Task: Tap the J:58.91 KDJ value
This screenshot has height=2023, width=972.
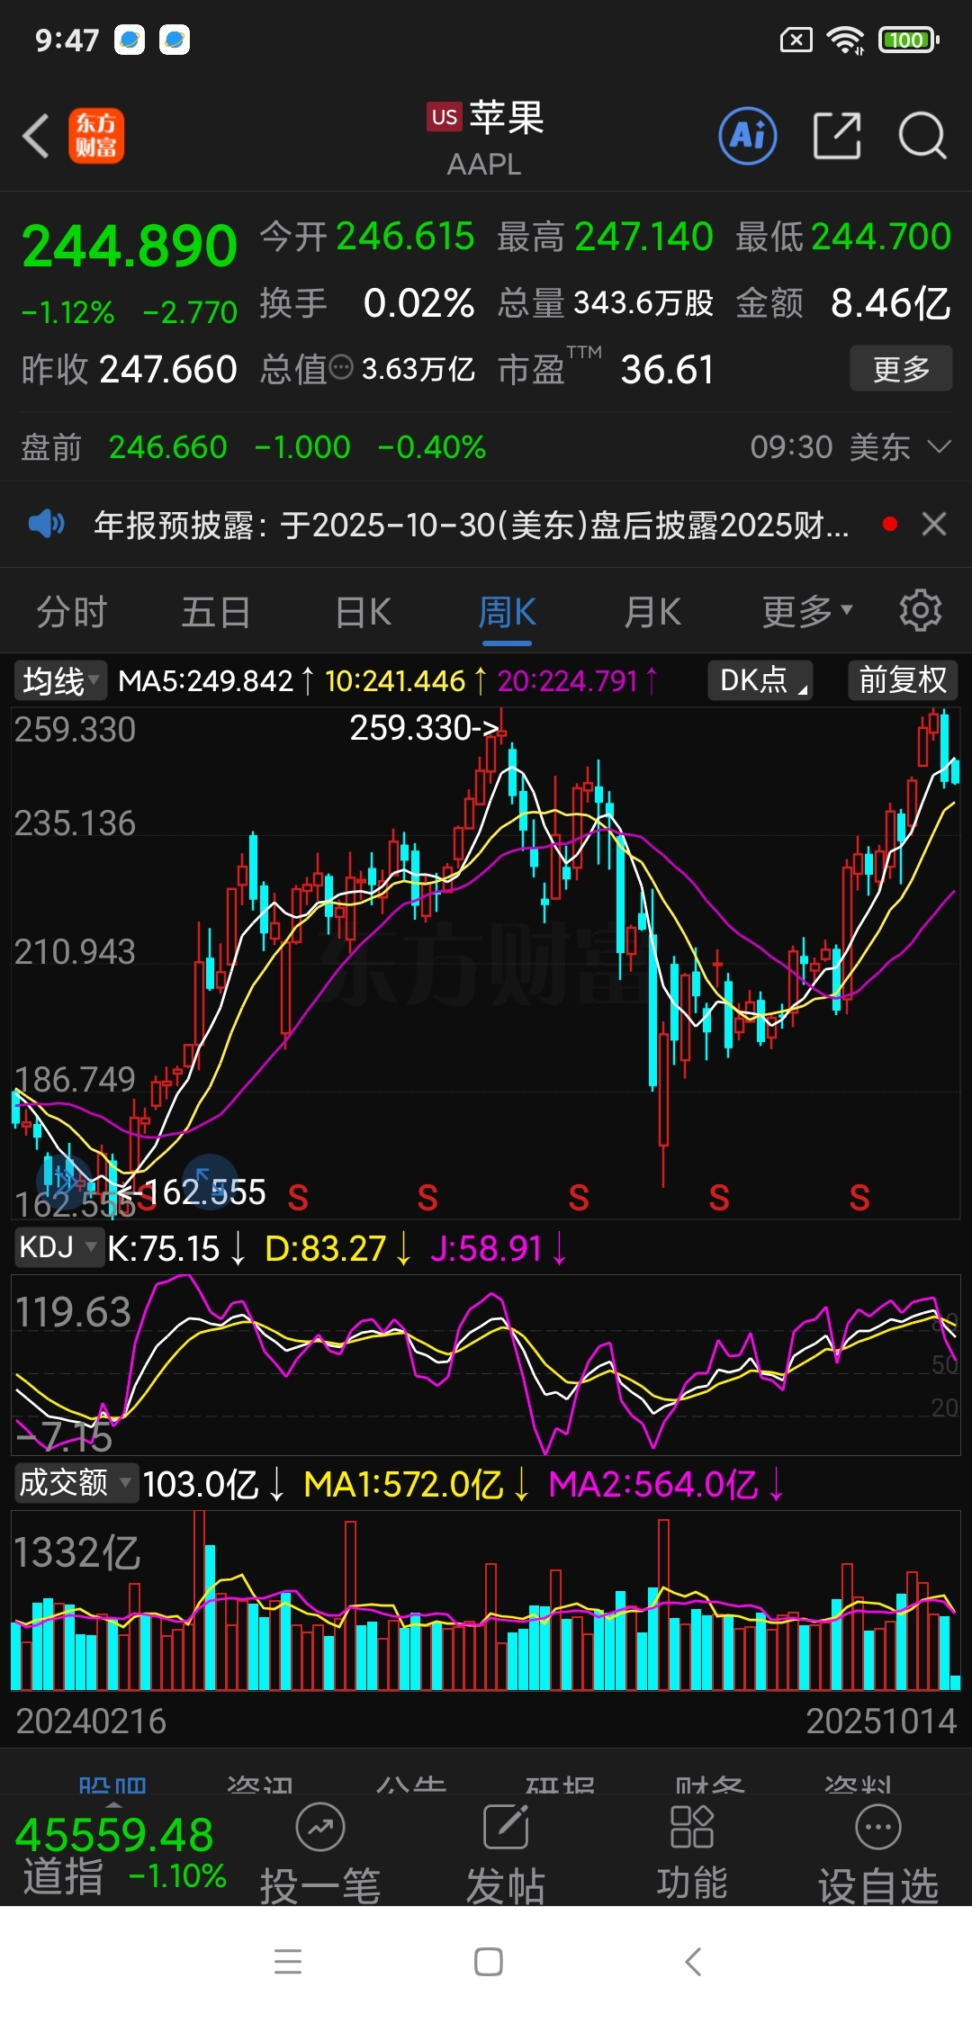Action: (x=486, y=1248)
